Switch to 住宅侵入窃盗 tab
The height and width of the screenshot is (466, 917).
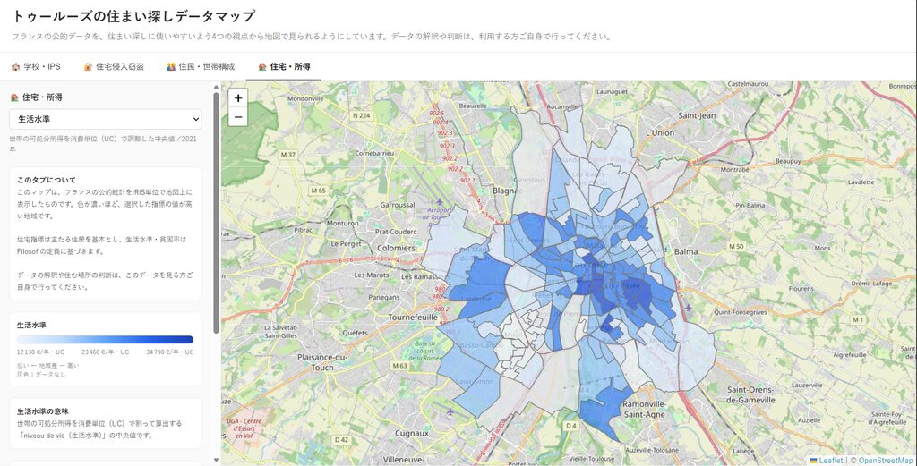click(114, 66)
